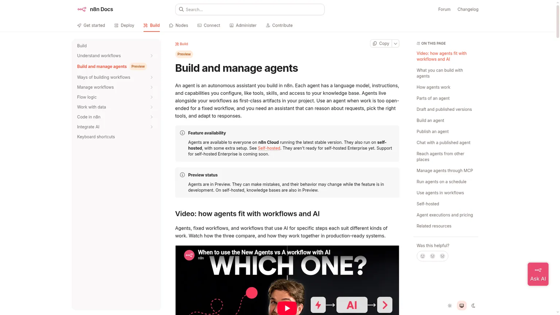Open the Deploy tab
Screen dimensions: 560x315
(124, 26)
